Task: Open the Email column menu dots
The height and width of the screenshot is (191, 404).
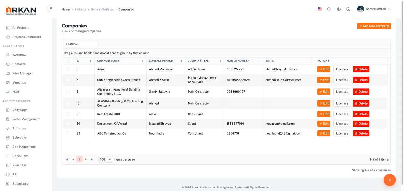Action: tap(311, 61)
